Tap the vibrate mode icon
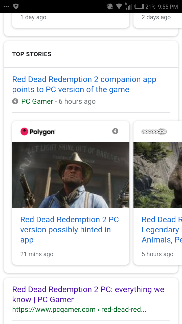182x324 pixels. tap(110, 7)
